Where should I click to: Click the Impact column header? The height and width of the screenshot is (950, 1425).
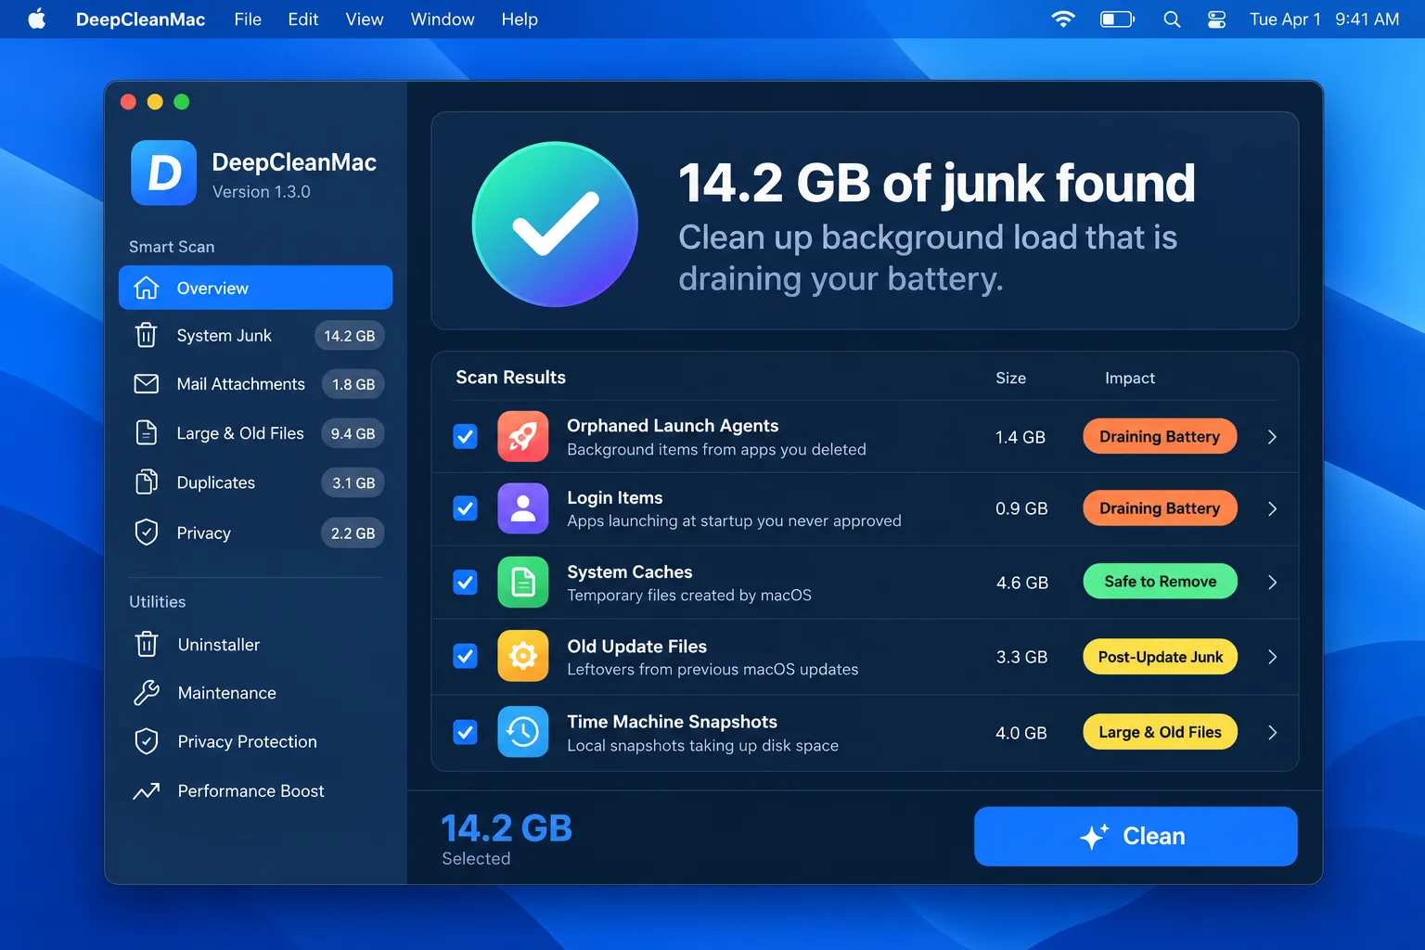[1129, 378]
